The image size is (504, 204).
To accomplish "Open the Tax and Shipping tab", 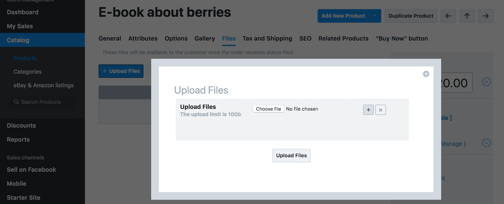I will point(267,38).
